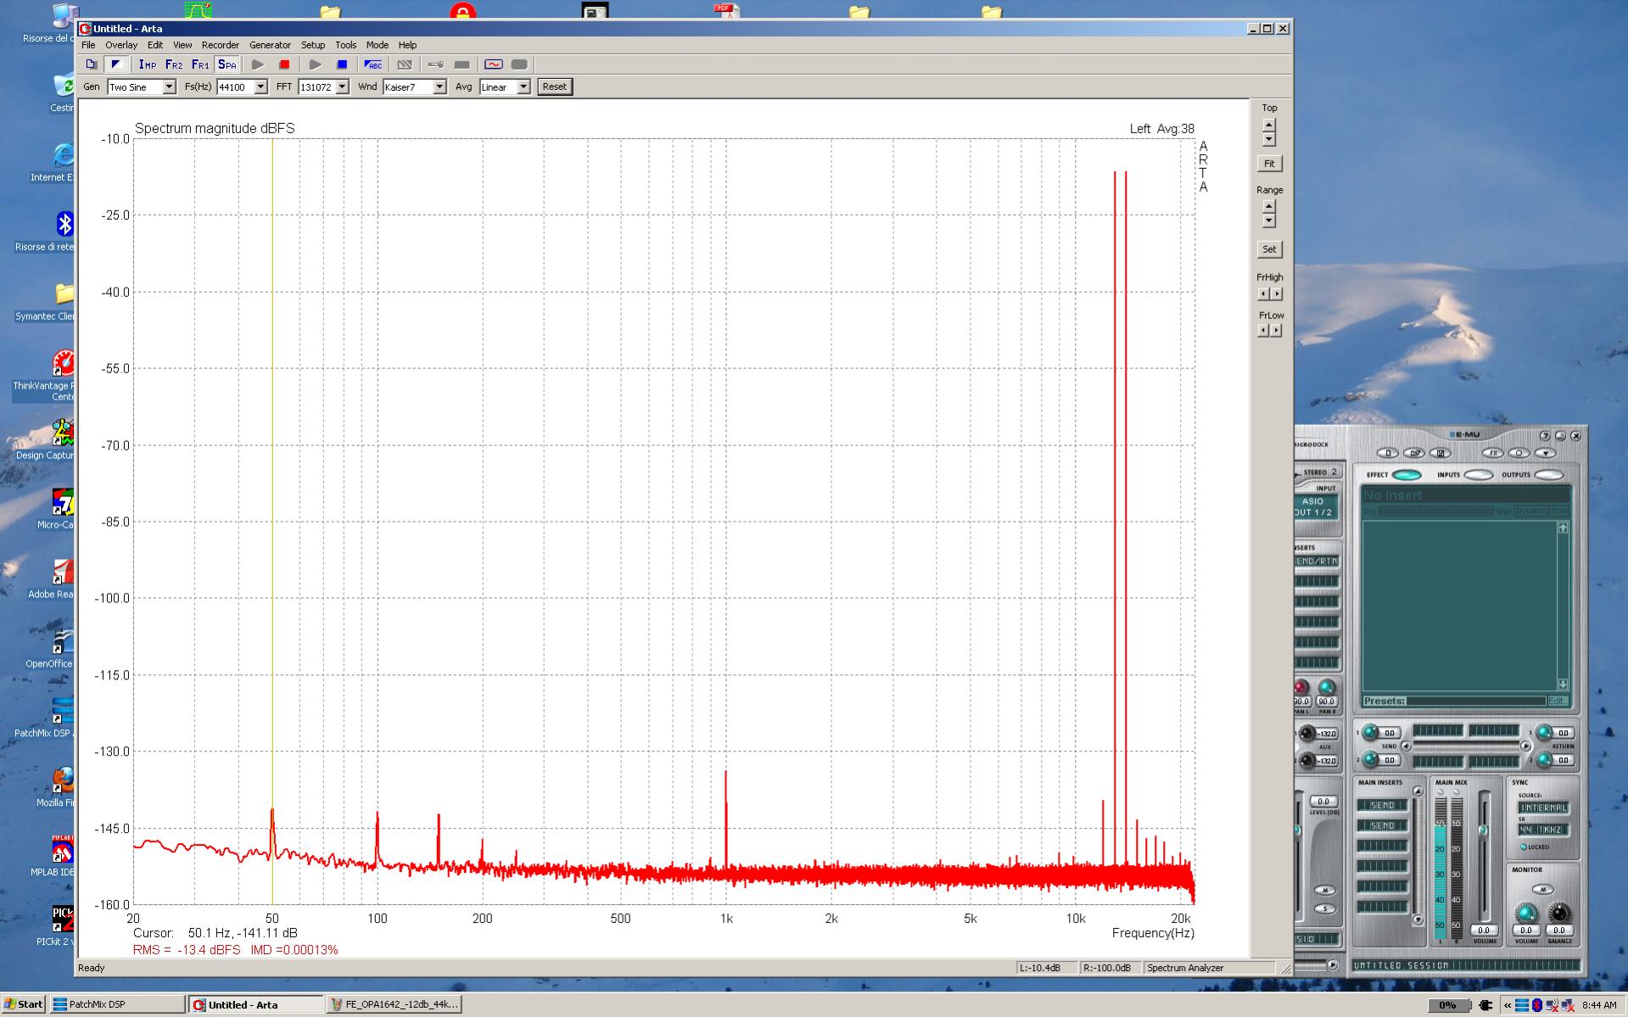Click the New session icon in PatchMix
The width and height of the screenshot is (1628, 1017).
(1388, 453)
